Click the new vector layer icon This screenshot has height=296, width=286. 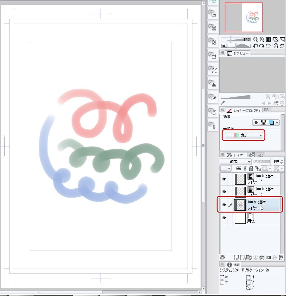[243, 257]
